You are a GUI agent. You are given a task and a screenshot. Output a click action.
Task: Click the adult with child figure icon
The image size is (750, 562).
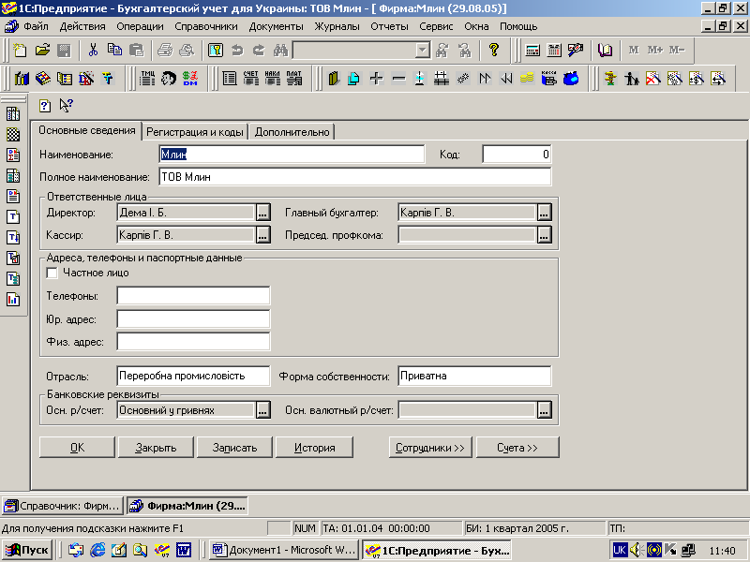point(632,78)
